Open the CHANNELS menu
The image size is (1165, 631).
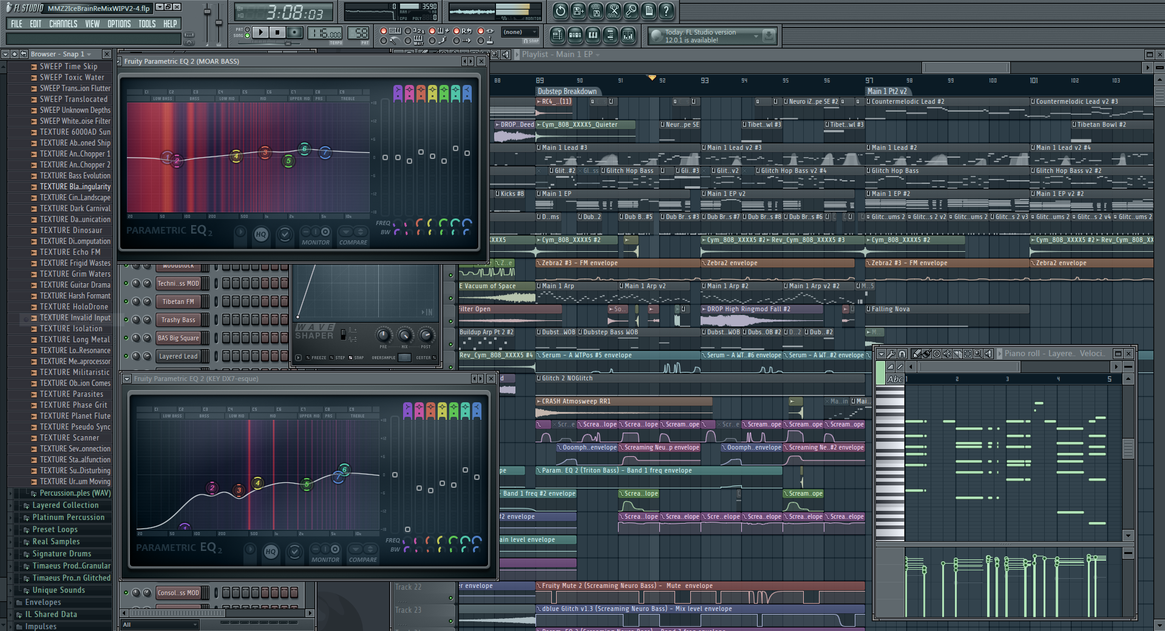(63, 24)
